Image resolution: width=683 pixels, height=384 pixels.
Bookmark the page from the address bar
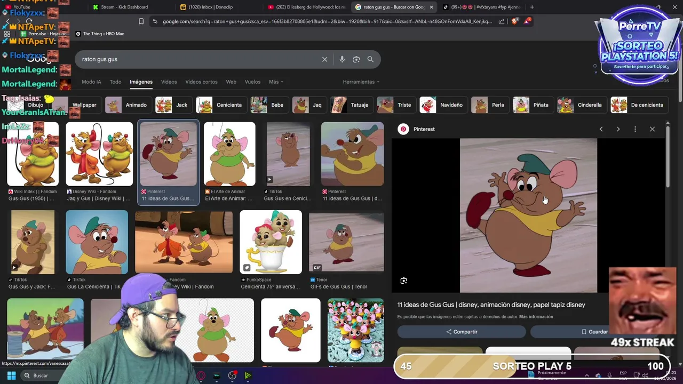coord(141,21)
